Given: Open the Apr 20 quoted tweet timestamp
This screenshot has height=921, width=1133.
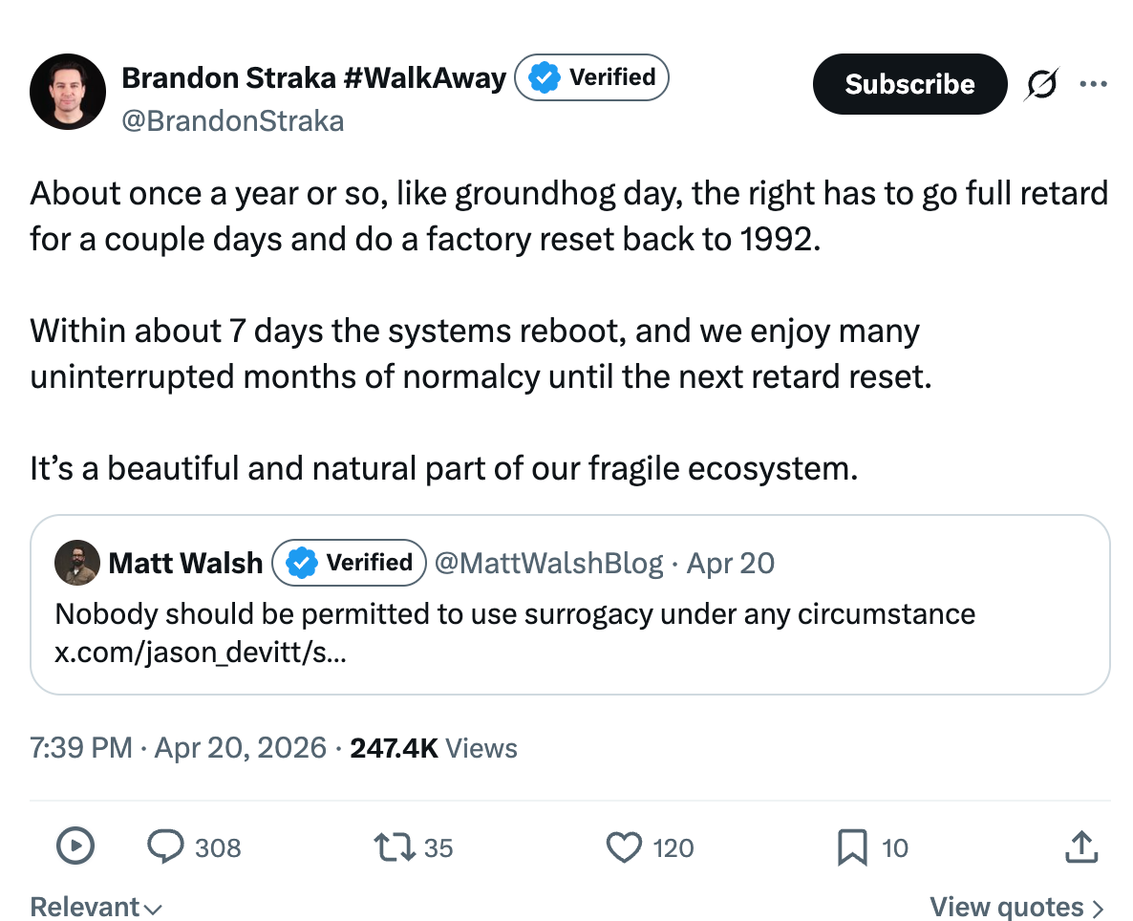Looking at the screenshot, I should (x=729, y=563).
